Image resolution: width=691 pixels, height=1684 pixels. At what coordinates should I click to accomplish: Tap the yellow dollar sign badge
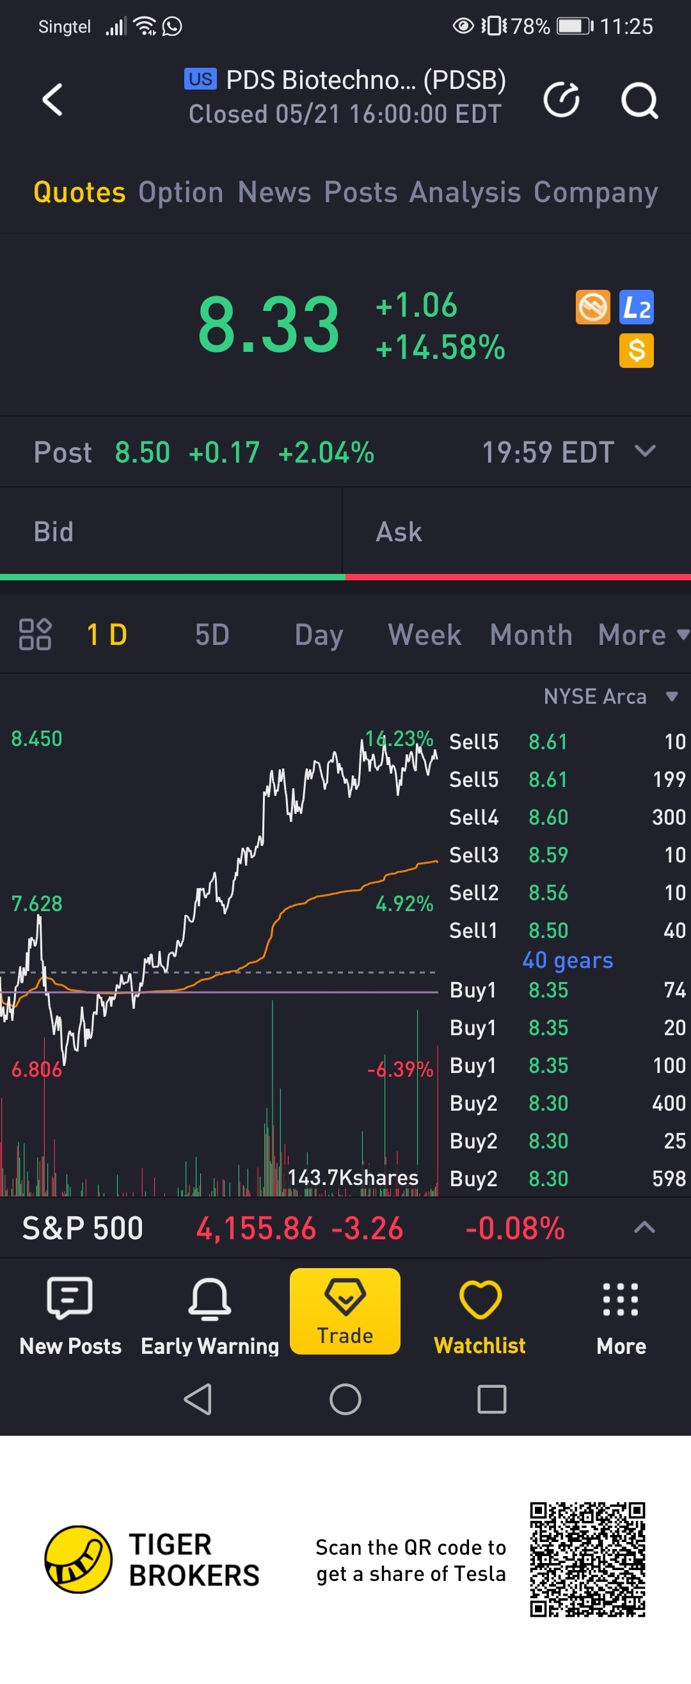pyautogui.click(x=636, y=351)
